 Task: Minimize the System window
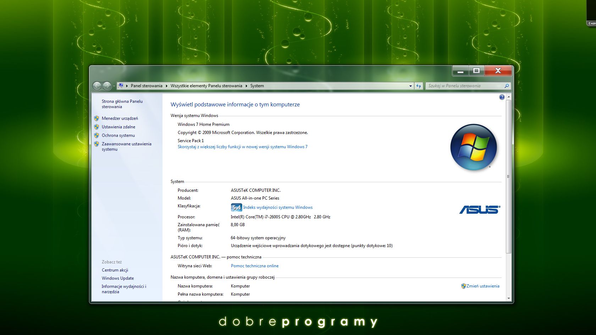(460, 71)
